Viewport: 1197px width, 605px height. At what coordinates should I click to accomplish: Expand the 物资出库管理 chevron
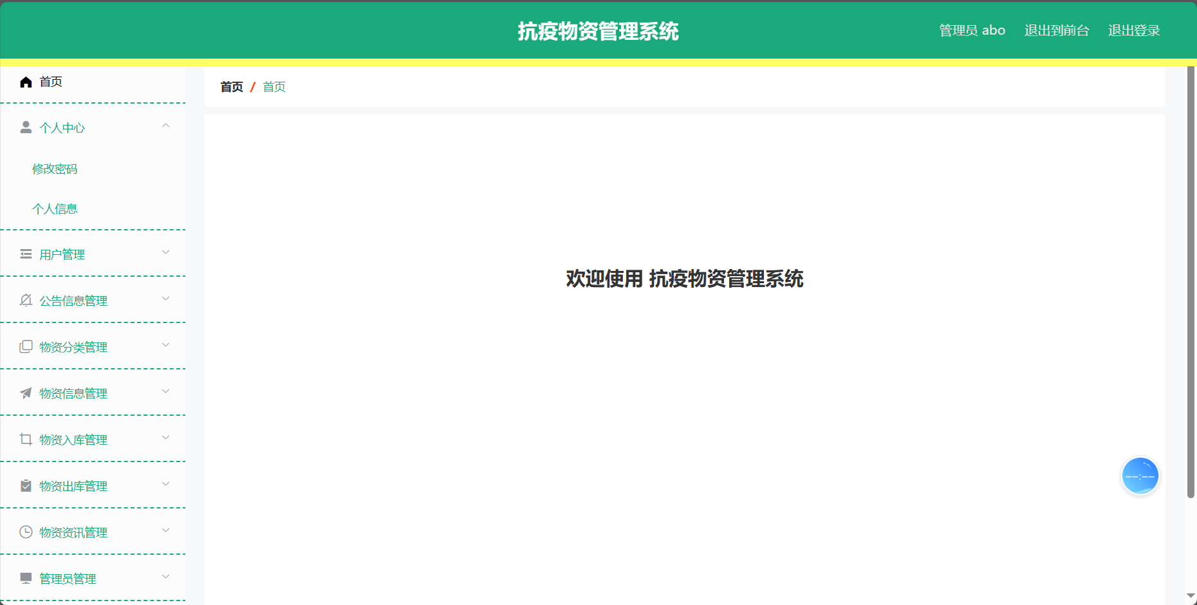point(165,484)
